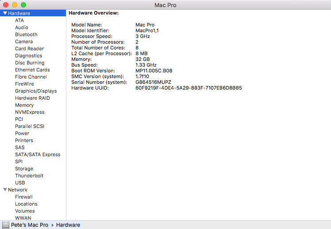The width and height of the screenshot is (331, 229).
Task: Show PCI device information
Action: pyautogui.click(x=19, y=119)
